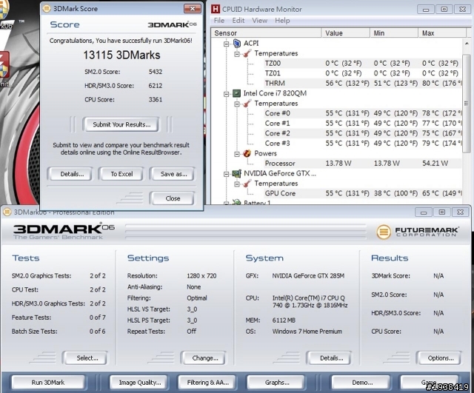
Task: Collapse the Intel Core i7 820QM node
Action: [x=227, y=94]
